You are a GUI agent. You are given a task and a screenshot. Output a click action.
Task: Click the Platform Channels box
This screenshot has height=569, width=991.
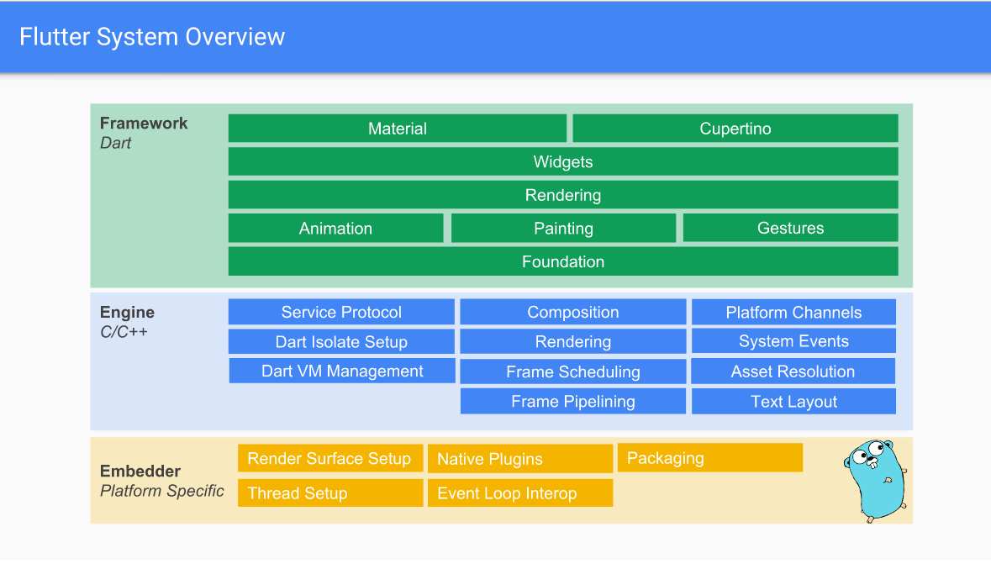(793, 313)
